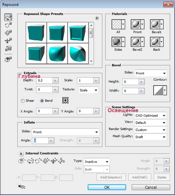Open the Bevel Sides dropdown

point(151,73)
